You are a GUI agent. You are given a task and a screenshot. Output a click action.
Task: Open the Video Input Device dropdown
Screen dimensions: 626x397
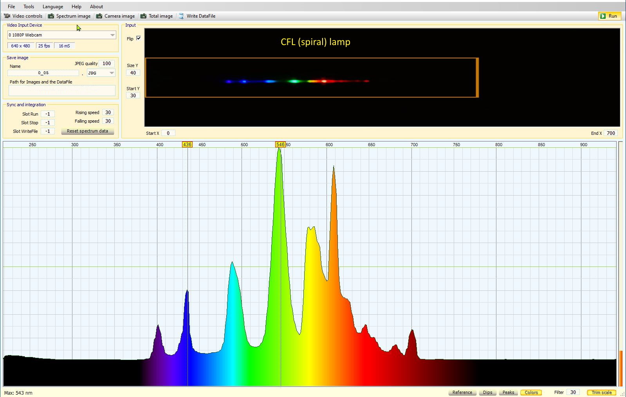[x=62, y=35]
